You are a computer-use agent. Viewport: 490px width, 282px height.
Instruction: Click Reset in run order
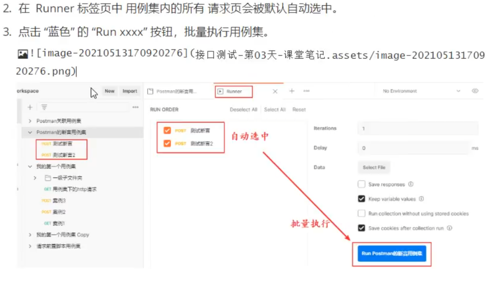(x=299, y=110)
